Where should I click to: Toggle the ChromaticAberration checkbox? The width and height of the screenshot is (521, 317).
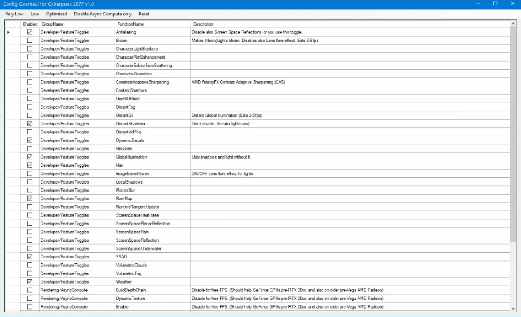(30, 74)
